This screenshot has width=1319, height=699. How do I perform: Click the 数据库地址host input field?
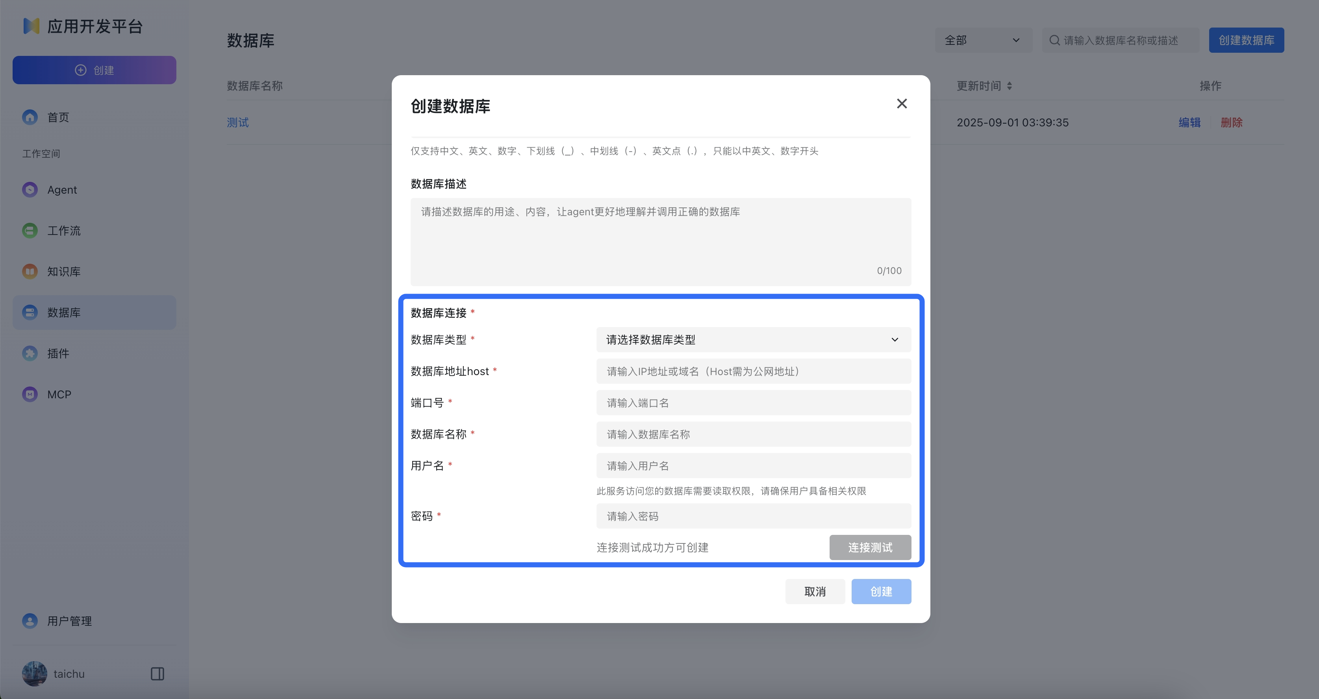[753, 371]
